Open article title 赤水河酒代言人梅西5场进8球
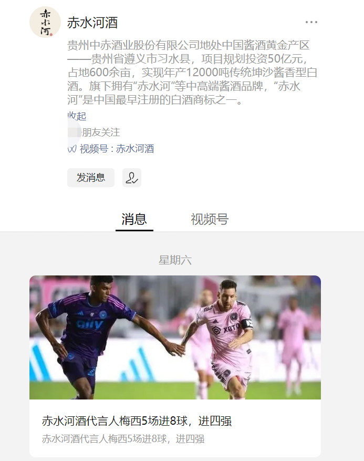 137,421
